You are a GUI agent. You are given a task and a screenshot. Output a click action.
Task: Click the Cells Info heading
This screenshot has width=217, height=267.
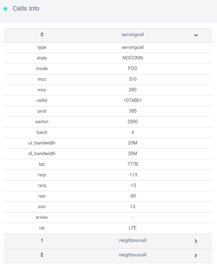coord(26,8)
